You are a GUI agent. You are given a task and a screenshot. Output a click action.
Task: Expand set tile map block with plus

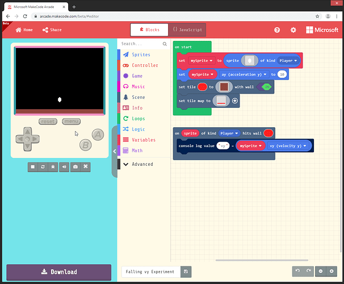235,101
